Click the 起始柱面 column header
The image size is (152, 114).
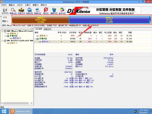click(x=88, y=32)
